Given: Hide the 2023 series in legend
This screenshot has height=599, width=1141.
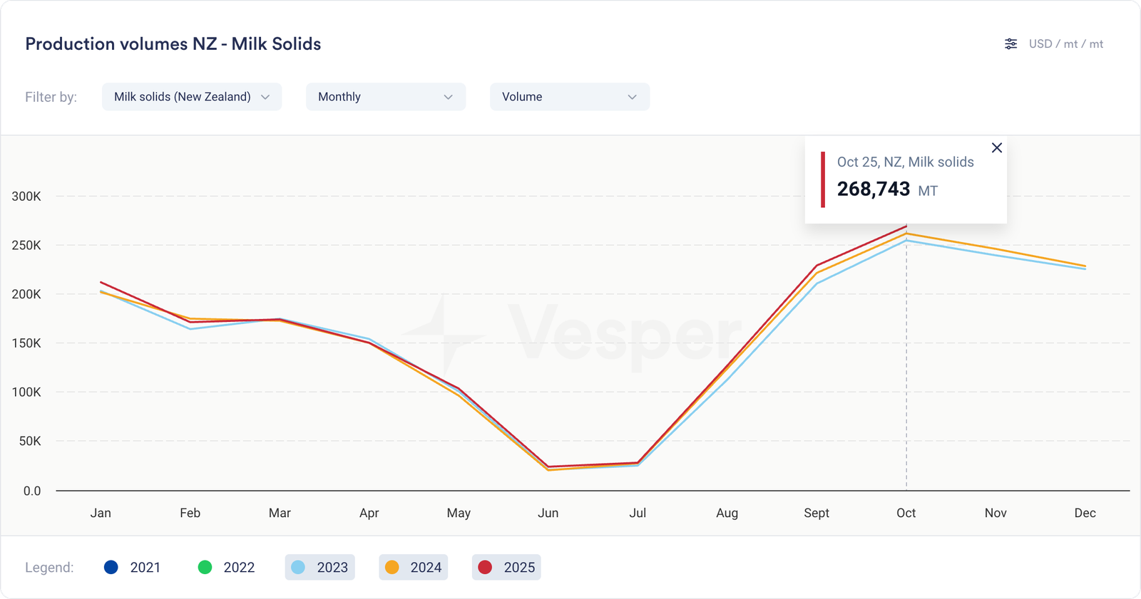Looking at the screenshot, I should [x=320, y=568].
